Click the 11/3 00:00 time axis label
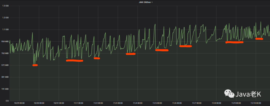The width and height of the screenshot is (270, 106). [x=118, y=103]
